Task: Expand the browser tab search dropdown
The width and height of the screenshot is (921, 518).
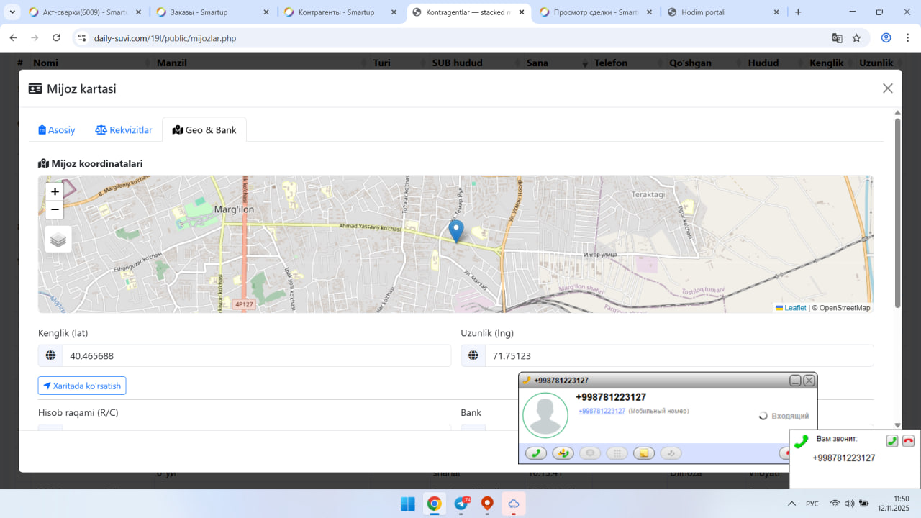Action: (x=12, y=12)
